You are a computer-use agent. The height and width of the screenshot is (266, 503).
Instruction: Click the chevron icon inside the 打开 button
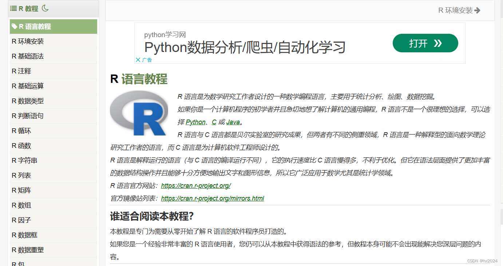tap(437, 43)
